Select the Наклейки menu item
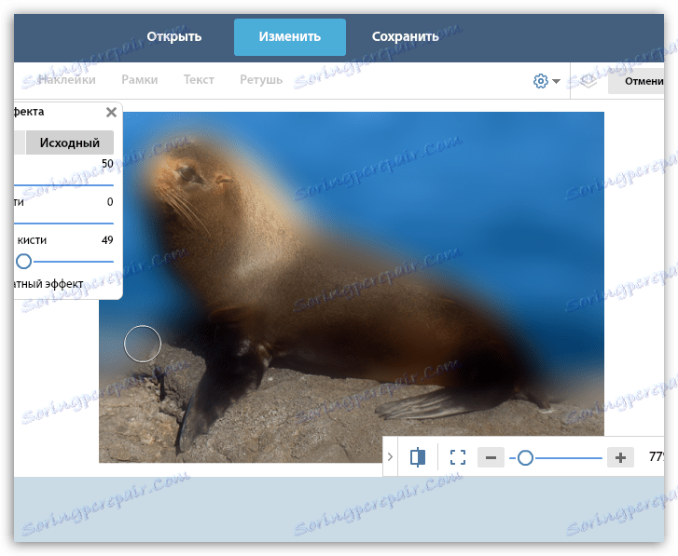This screenshot has width=678, height=556. [x=66, y=79]
